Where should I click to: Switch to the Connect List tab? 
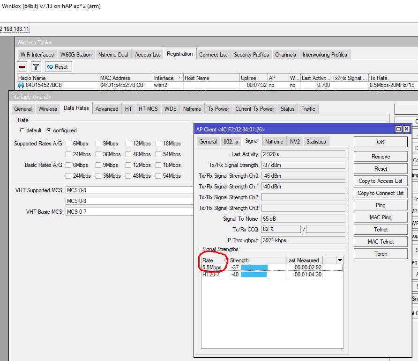[x=213, y=54]
